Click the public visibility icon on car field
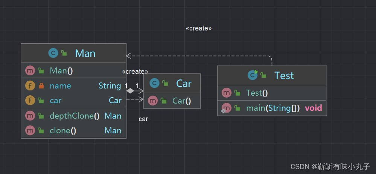This screenshot has width=376, height=174. [41, 101]
